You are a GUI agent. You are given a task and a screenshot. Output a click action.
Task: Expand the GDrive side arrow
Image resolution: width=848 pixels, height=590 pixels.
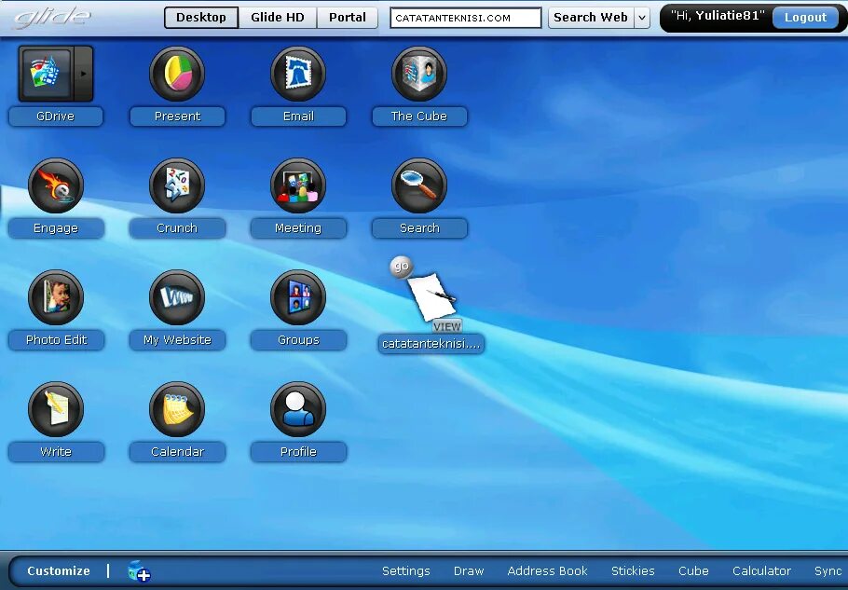[x=84, y=74]
